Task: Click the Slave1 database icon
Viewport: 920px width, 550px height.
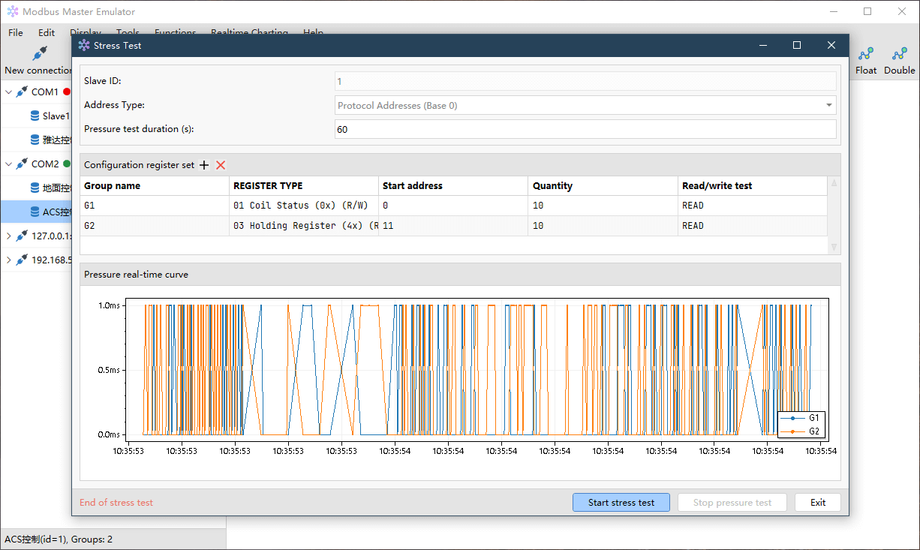Action: (x=35, y=116)
